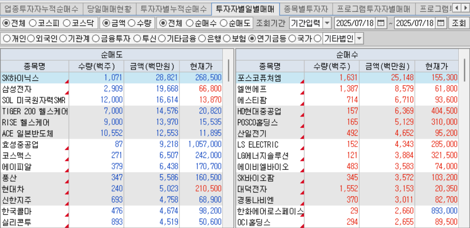Select the RISE 헬스케어 row
The width and height of the screenshot is (470, 228).
pos(112,122)
